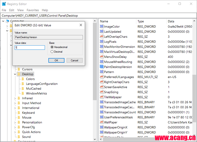
Task: Click the MouseWheelRouting value icon
Action: pyautogui.click(x=102, y=62)
